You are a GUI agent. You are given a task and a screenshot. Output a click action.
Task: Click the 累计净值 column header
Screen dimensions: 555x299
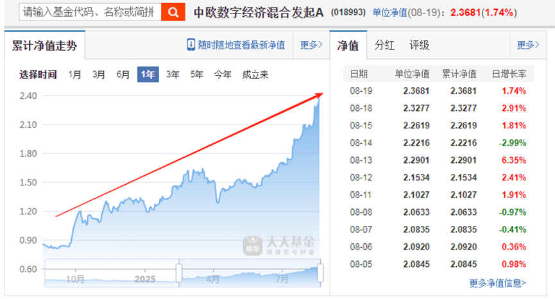(x=459, y=74)
